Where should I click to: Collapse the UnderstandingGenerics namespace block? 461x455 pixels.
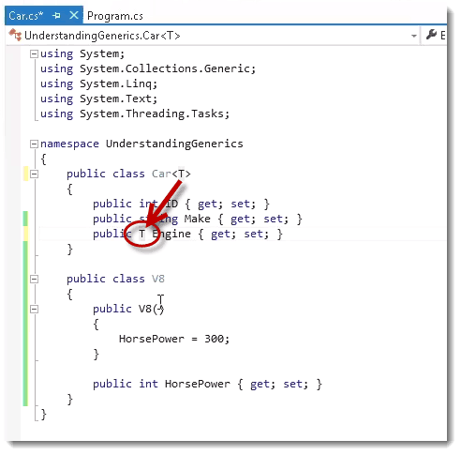coord(34,144)
